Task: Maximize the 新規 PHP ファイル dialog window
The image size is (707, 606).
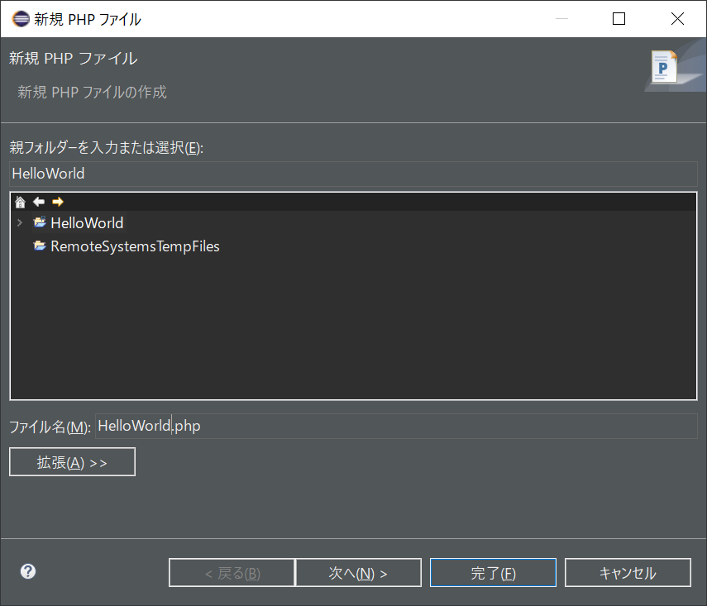Action: click(618, 18)
